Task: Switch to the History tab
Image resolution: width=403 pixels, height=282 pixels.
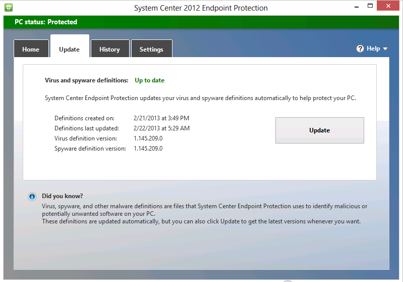Action: tap(110, 49)
